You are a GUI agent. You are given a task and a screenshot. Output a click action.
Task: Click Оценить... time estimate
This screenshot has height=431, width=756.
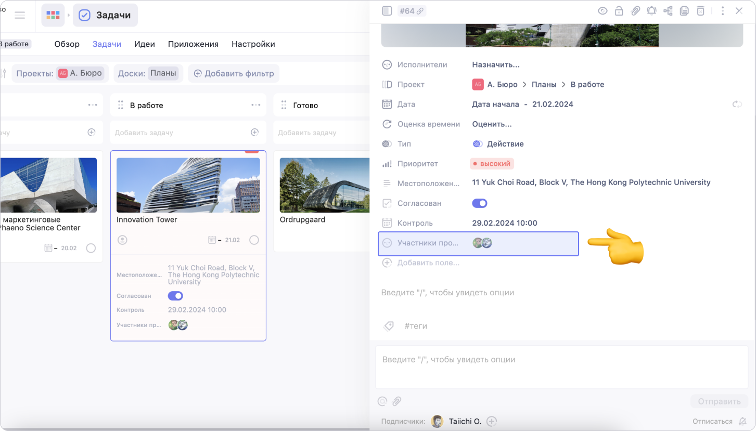click(x=492, y=124)
